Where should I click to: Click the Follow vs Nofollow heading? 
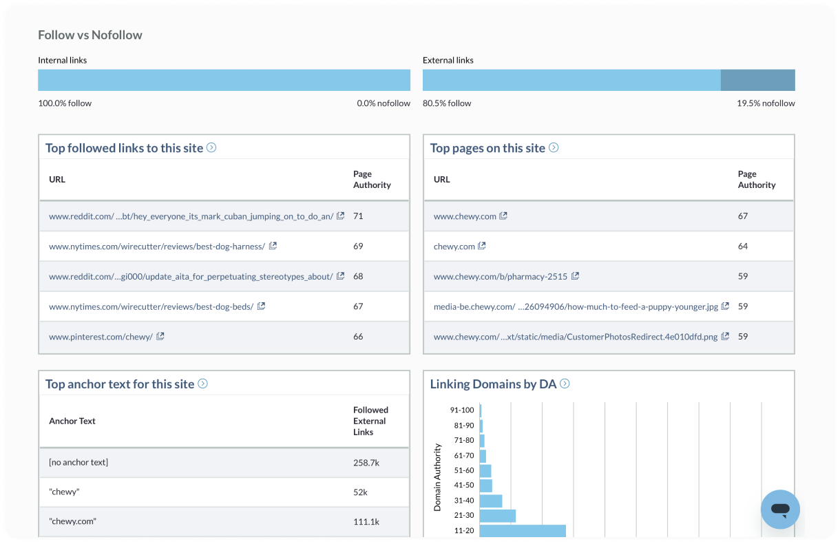pyautogui.click(x=90, y=35)
